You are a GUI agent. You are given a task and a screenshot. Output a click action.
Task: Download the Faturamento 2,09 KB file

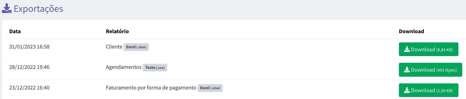[429, 90]
